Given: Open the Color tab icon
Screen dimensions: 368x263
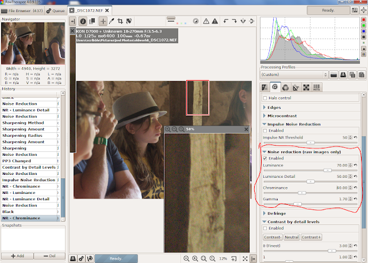Looking at the screenshot, I should coord(285,87).
